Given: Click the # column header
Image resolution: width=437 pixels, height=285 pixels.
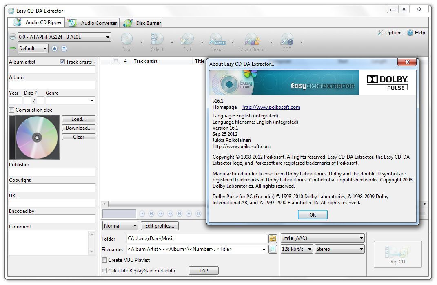Looking at the screenshot, I should pyautogui.click(x=126, y=61).
